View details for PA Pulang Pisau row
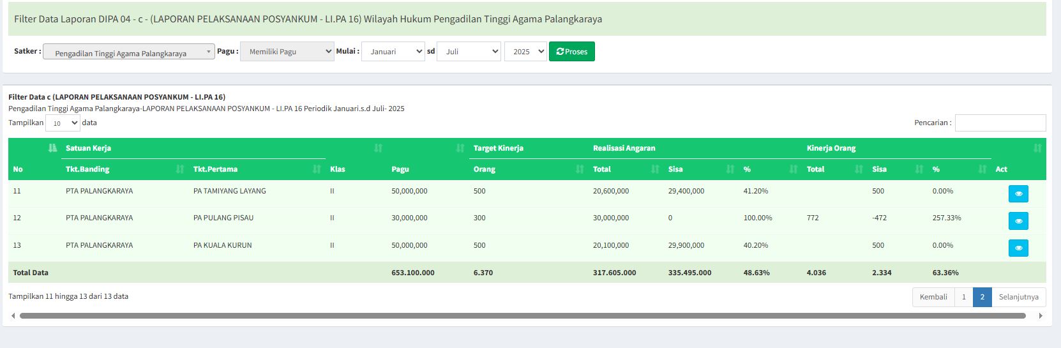The image size is (1061, 348). coord(1018,221)
